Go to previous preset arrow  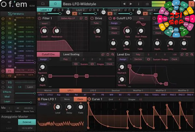(124, 4)
